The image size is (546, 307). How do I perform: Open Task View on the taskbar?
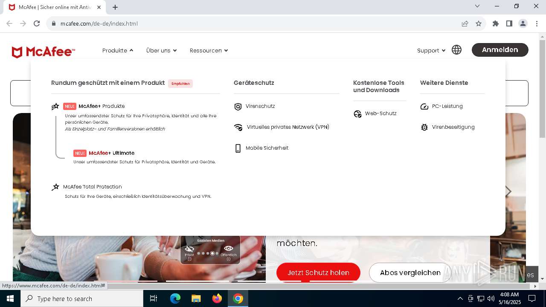pyautogui.click(x=154, y=298)
